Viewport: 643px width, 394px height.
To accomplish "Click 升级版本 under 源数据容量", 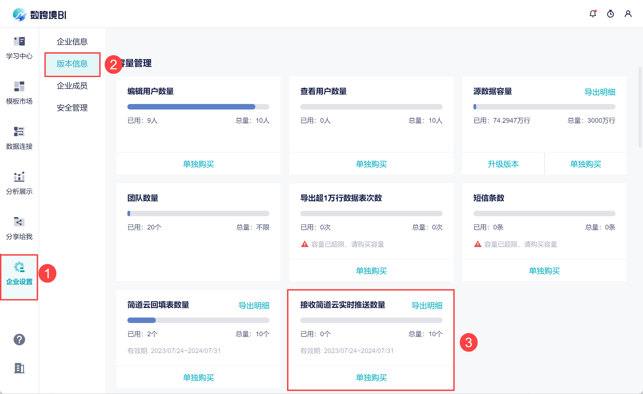I will click(x=503, y=164).
